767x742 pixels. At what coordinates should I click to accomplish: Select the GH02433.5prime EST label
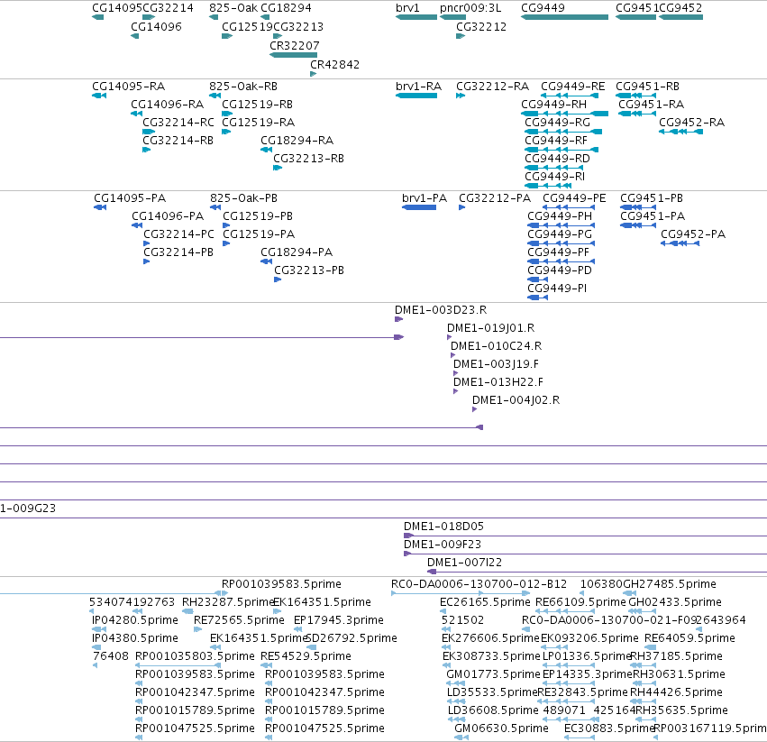pyautogui.click(x=675, y=602)
